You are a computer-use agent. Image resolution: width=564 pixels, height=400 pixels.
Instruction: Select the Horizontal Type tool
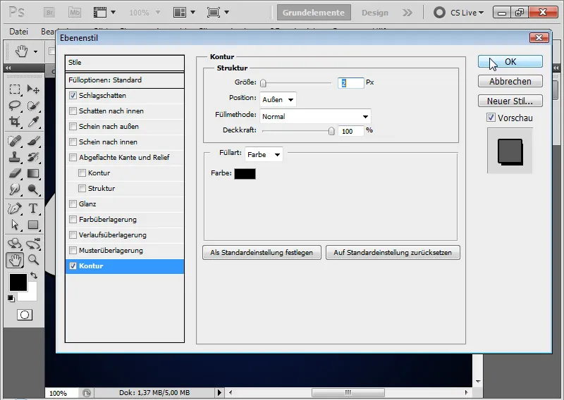coord(33,208)
